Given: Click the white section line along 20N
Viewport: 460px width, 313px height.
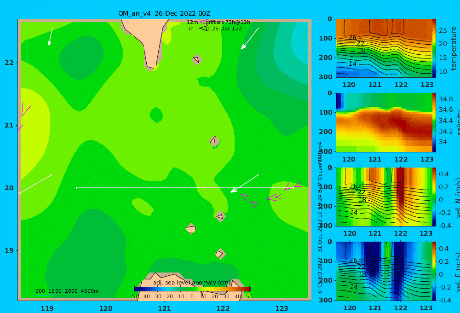Looking at the screenshot, I should pos(185,188).
